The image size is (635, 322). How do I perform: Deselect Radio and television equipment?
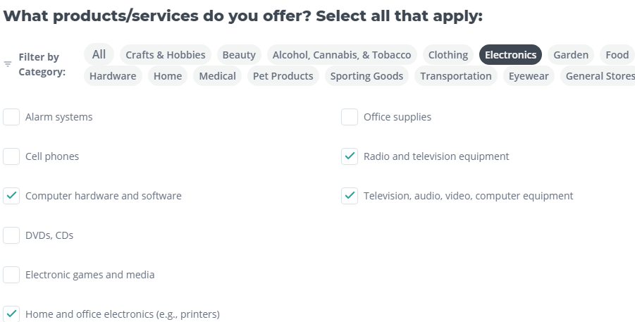click(350, 156)
